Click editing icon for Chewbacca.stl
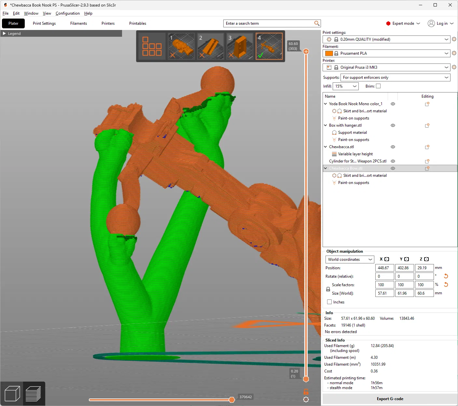The image size is (458, 406). (427, 147)
